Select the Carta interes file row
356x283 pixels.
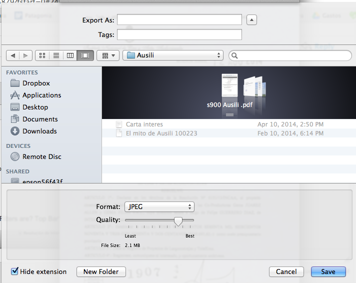229,124
